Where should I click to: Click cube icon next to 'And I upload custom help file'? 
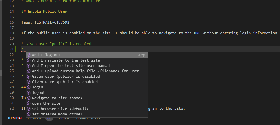(29, 71)
